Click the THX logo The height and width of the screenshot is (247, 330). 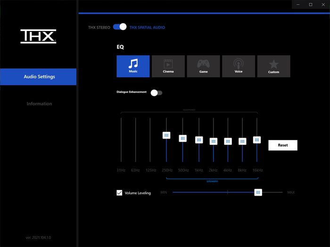point(38,36)
